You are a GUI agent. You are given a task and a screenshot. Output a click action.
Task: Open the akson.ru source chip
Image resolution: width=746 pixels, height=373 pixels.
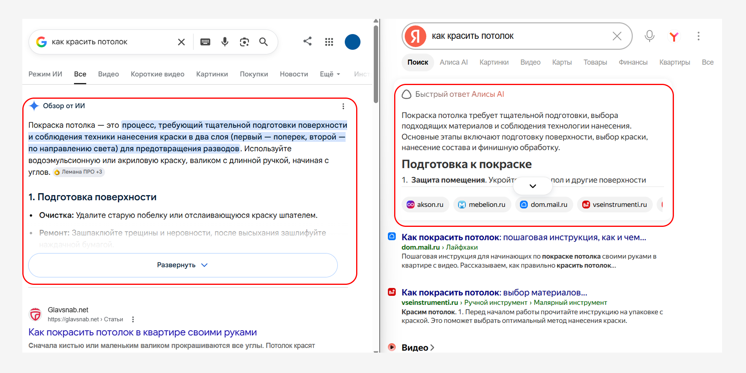point(425,205)
